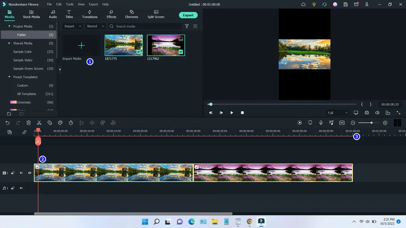Viewport: 406px width, 228px height.
Task: Collapse the Preset Templates group
Action: pos(9,77)
